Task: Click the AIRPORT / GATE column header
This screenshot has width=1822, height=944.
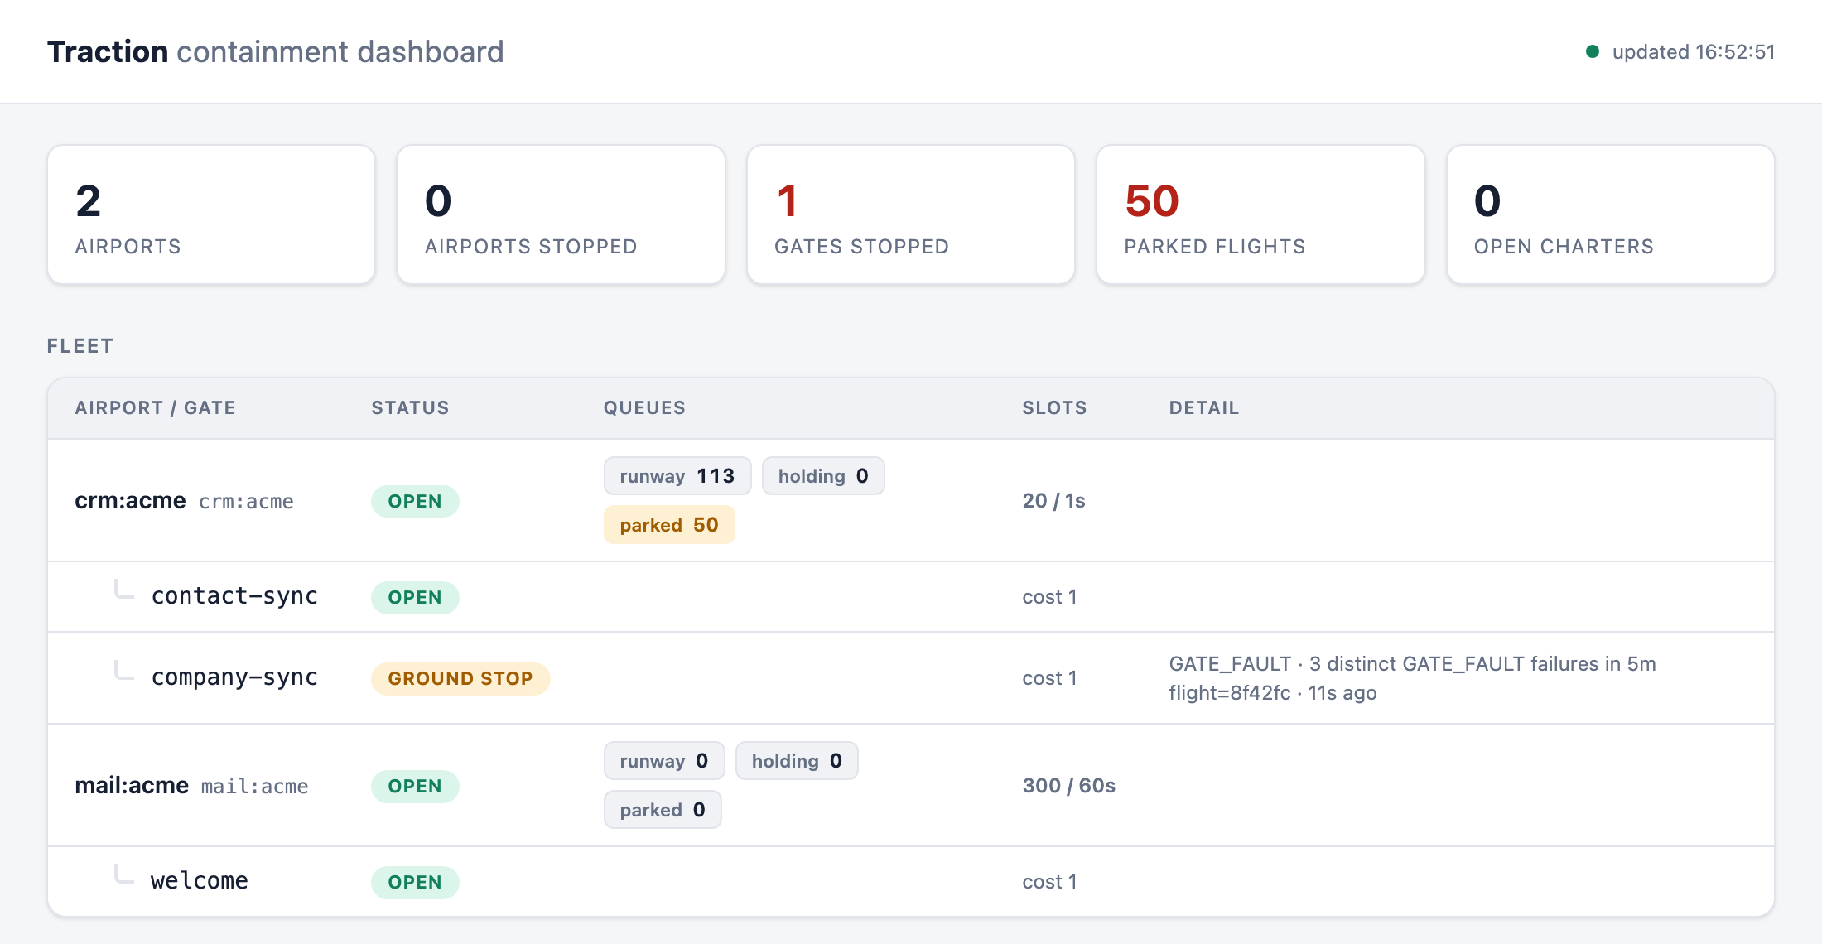Action: point(155,408)
